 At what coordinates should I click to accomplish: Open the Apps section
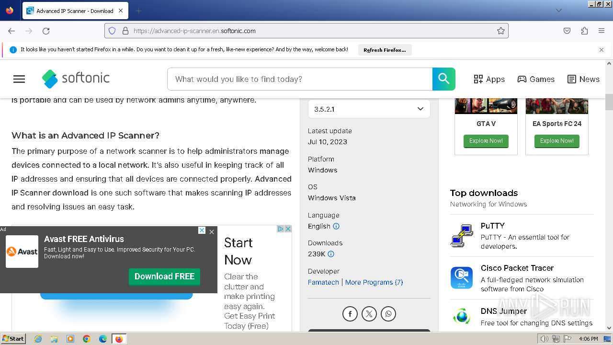click(x=489, y=79)
